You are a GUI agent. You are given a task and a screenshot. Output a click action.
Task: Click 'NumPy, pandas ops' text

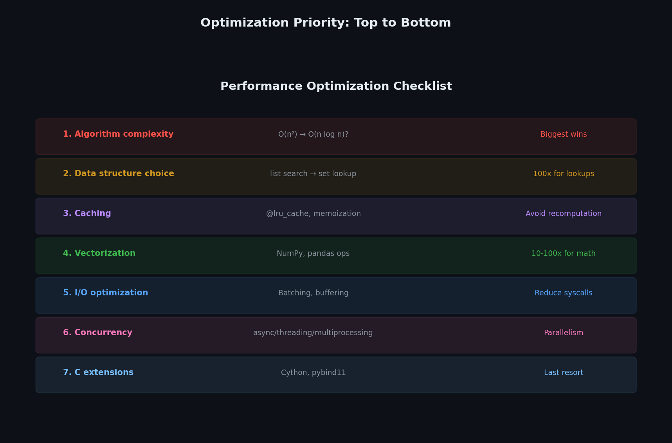(313, 254)
